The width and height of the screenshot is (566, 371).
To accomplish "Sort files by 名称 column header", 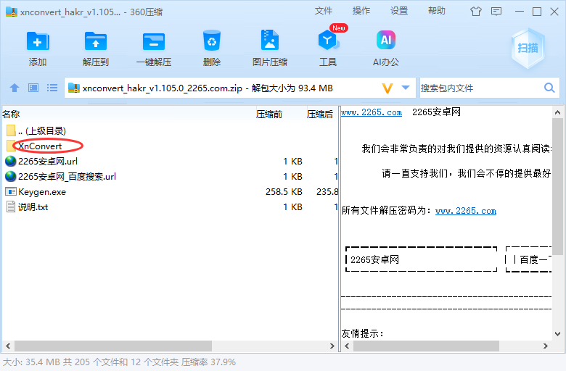I will (12, 114).
